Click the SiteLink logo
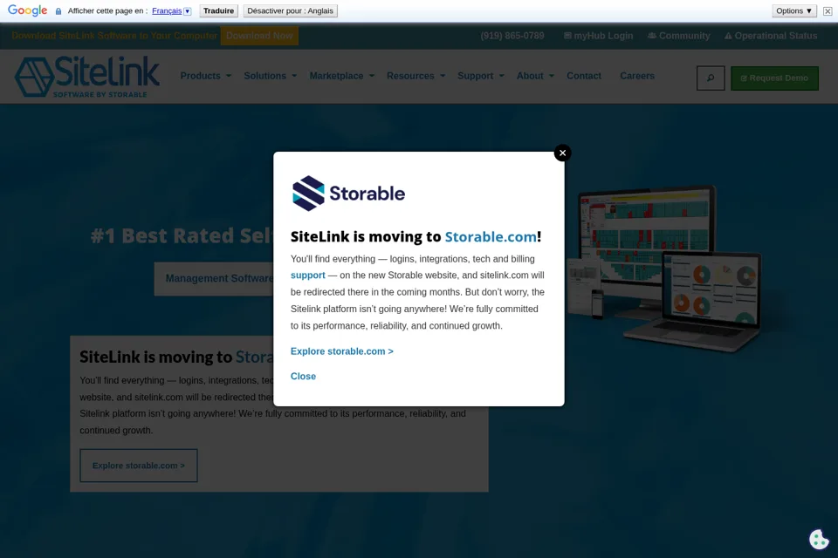Screen dimensions: 838x558 (87, 77)
